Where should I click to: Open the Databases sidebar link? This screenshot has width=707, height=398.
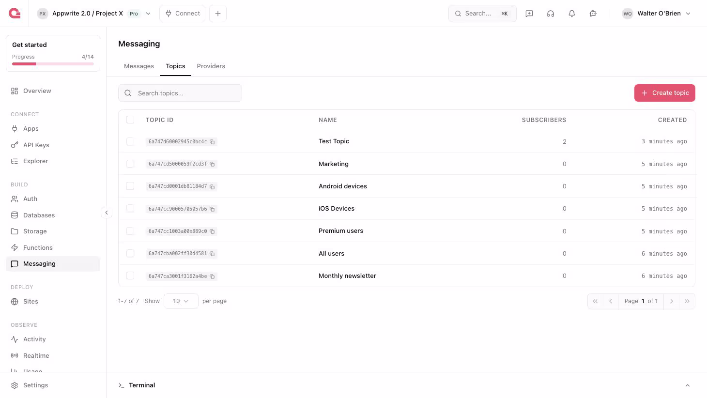53,215
